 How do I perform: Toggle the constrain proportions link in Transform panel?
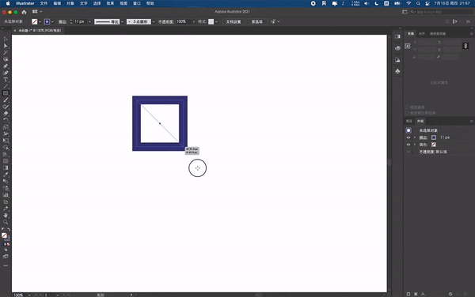click(465, 46)
